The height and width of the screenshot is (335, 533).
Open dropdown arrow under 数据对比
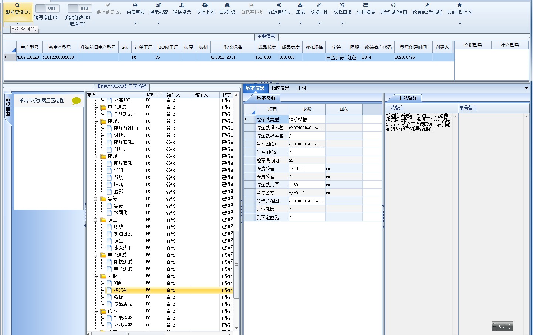319,23
